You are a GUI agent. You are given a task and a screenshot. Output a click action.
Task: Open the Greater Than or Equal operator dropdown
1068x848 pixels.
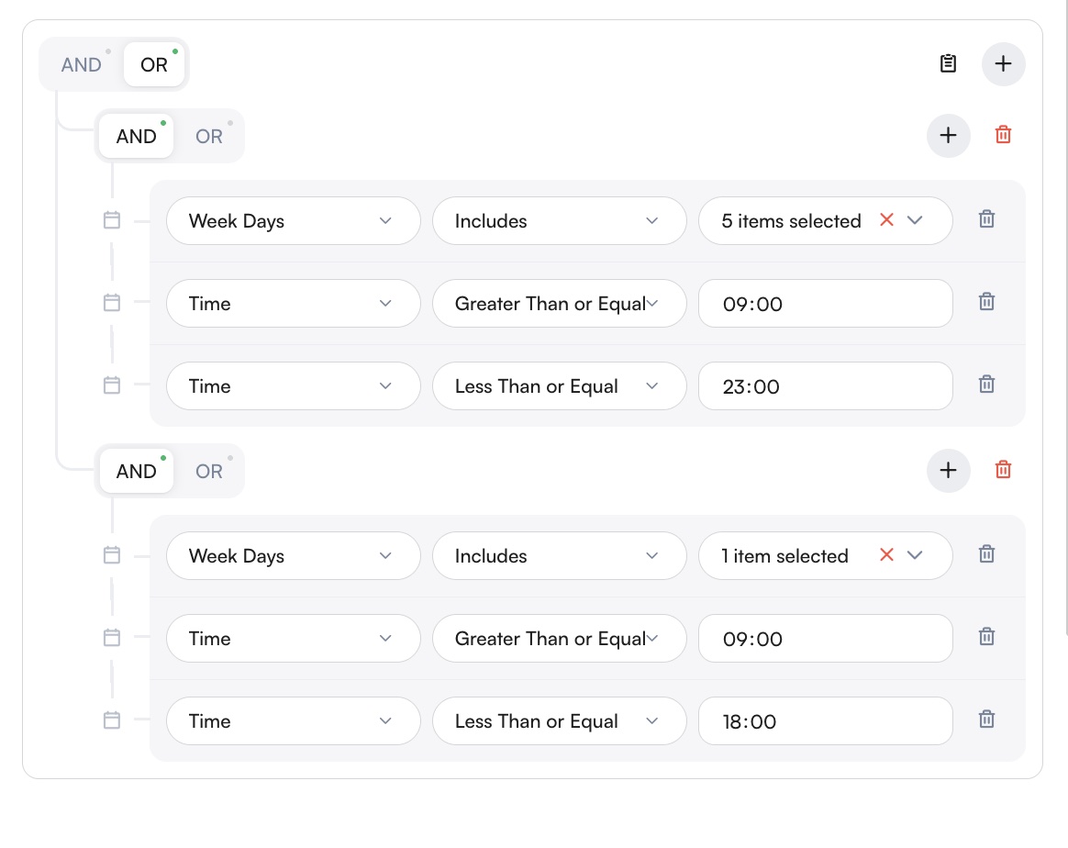click(x=559, y=303)
